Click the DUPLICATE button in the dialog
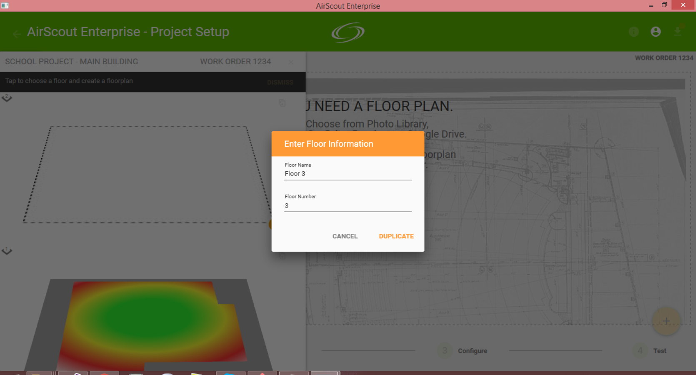 (x=396, y=236)
